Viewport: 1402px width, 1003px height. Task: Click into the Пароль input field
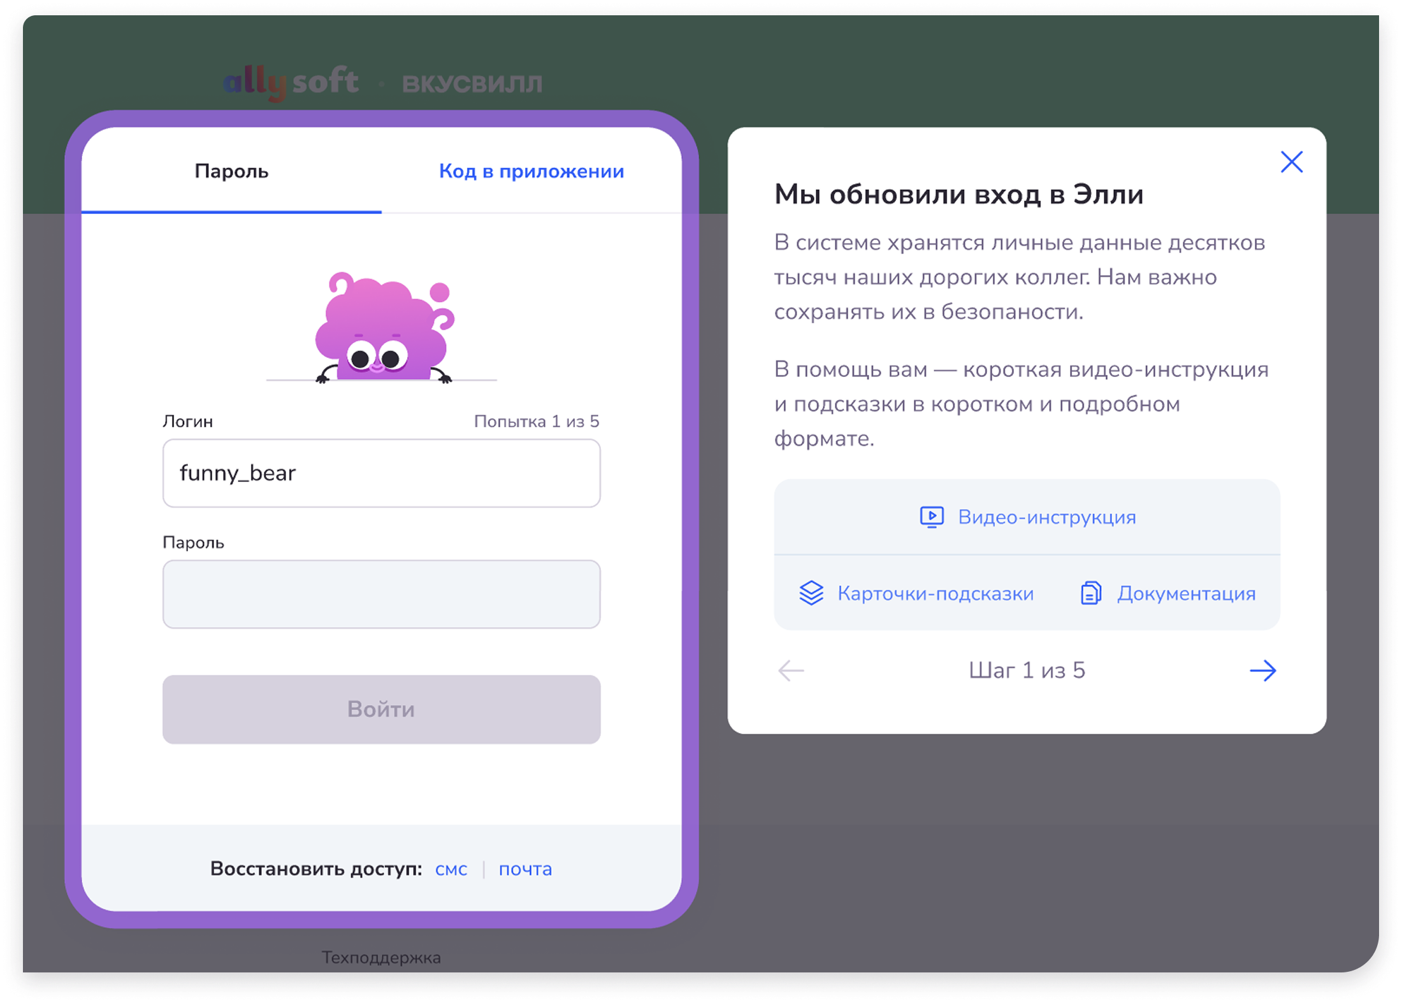[381, 594]
